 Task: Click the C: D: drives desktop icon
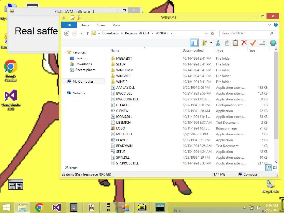point(16,184)
